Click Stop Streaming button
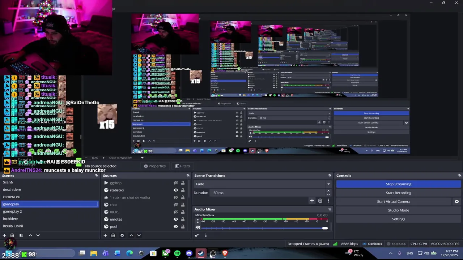463x260 pixels. [x=398, y=184]
